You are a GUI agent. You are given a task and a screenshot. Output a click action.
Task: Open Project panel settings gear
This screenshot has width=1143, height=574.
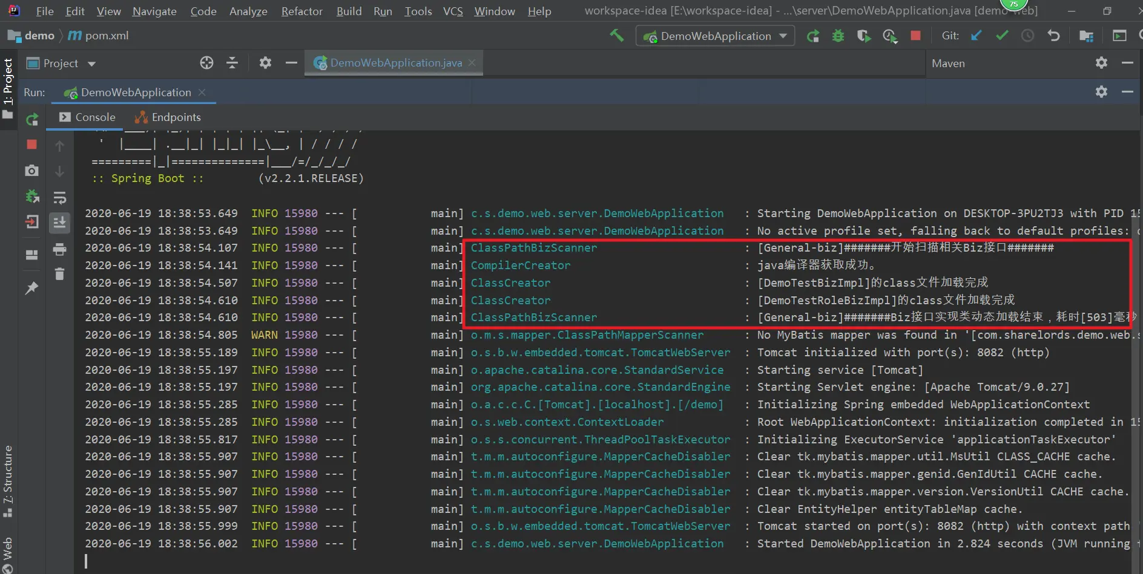(x=265, y=62)
